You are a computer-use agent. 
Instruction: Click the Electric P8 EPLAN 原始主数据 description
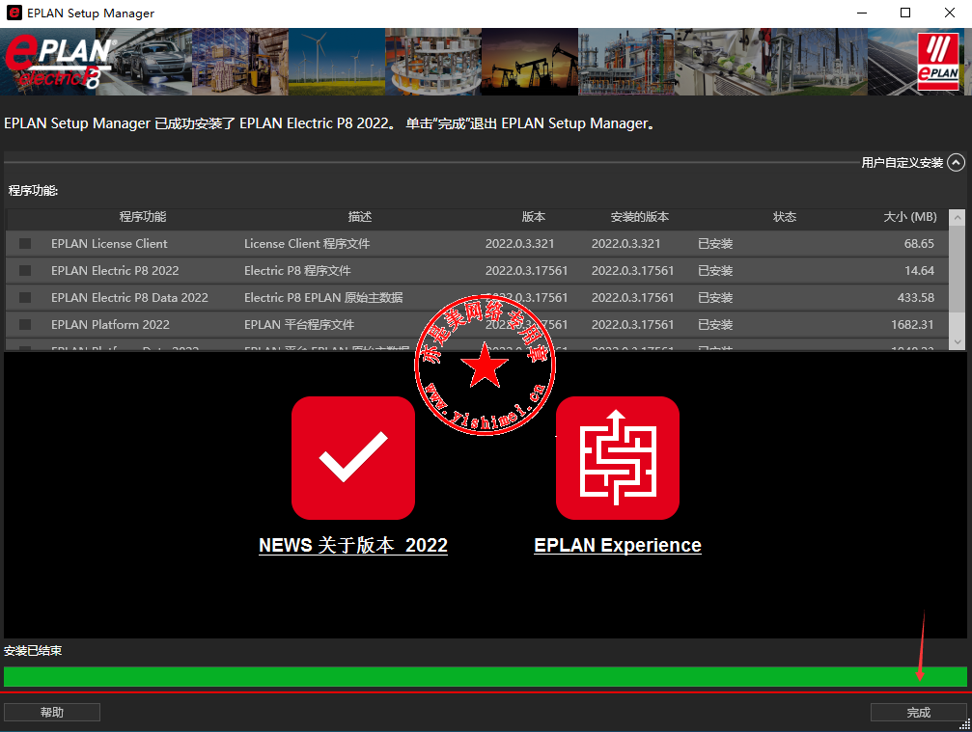323,297
